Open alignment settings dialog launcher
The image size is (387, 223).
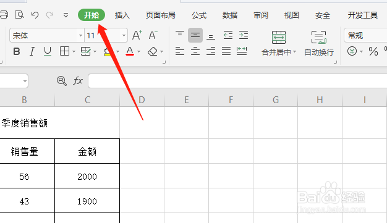336,62
